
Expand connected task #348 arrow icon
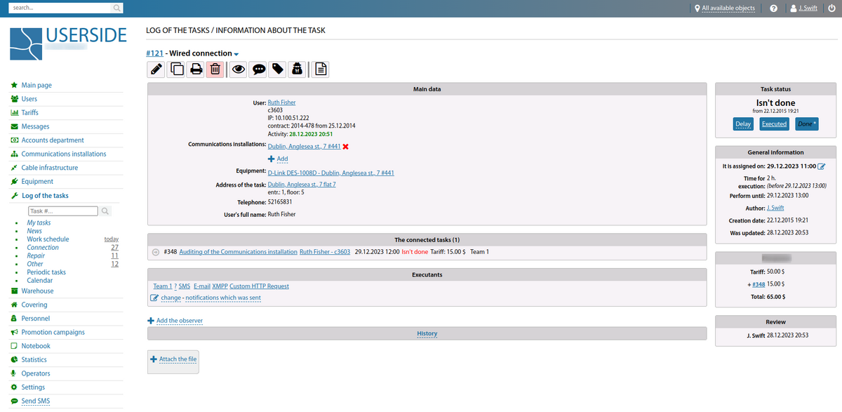(156, 252)
